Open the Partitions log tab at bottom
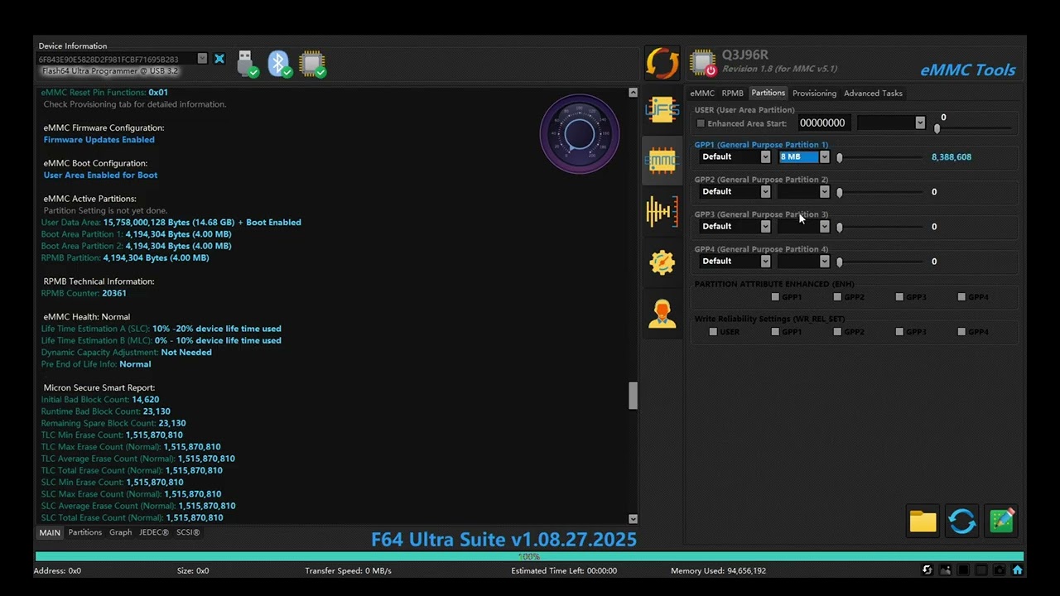 tap(85, 532)
